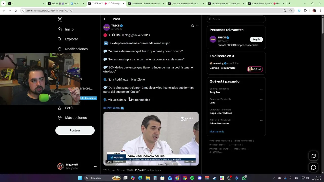The height and width of the screenshot is (182, 324).
Task: Open File Explorer from the taskbar
Action: coord(148,178)
